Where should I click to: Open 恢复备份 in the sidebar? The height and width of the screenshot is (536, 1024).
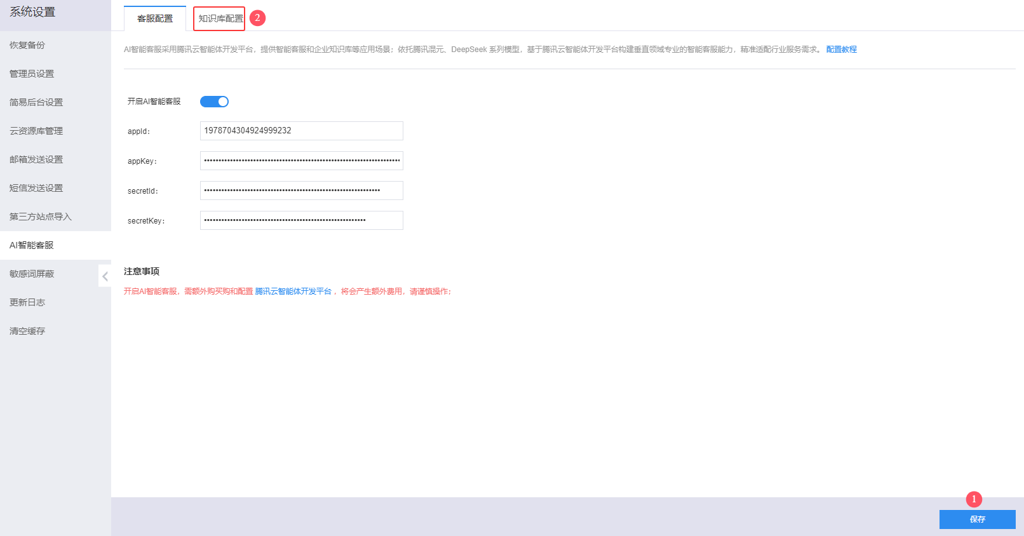pyautogui.click(x=27, y=45)
